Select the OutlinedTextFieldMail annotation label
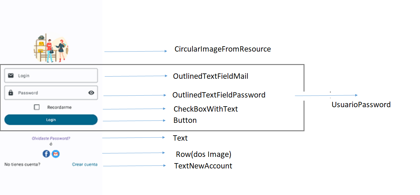 coord(211,76)
